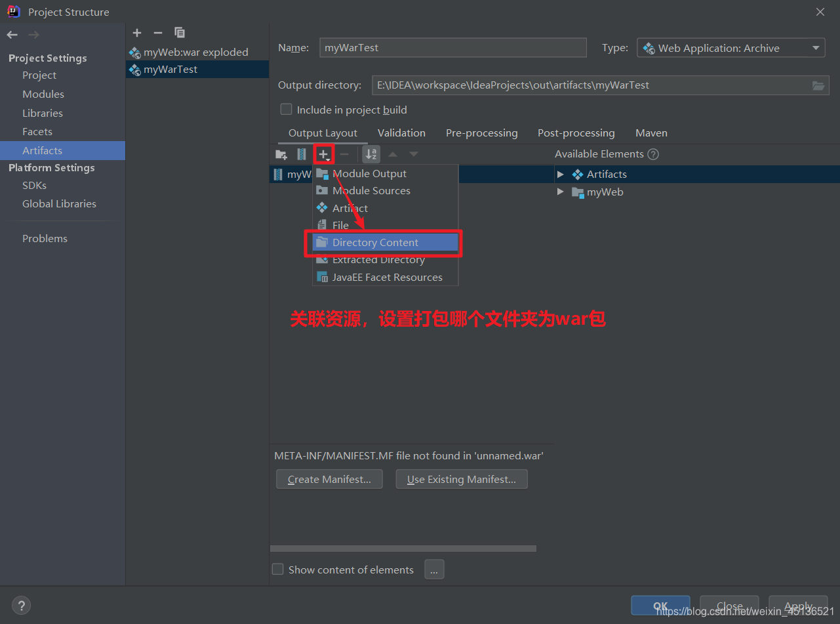Open the artifact Type dropdown

point(731,48)
